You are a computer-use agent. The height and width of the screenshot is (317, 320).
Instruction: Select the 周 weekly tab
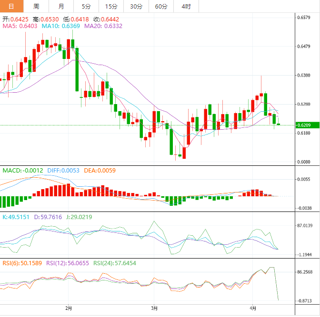point(37,7)
